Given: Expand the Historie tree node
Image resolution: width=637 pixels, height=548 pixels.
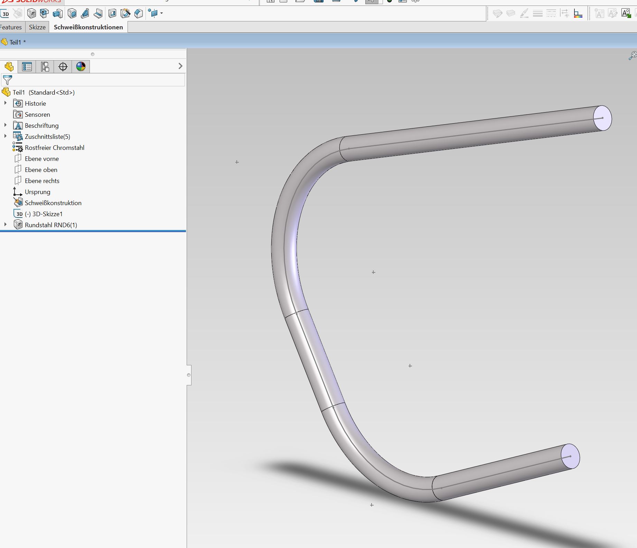Looking at the screenshot, I should [x=5, y=103].
